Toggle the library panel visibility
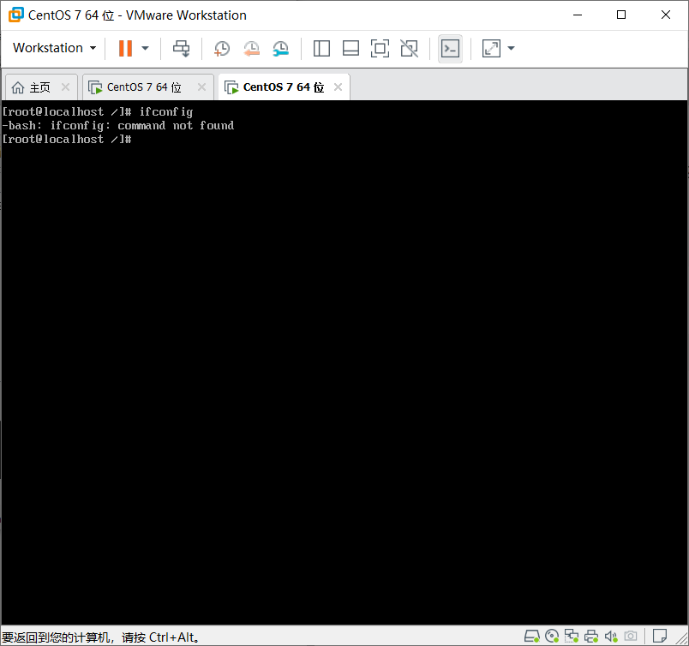689x646 pixels. (x=321, y=48)
